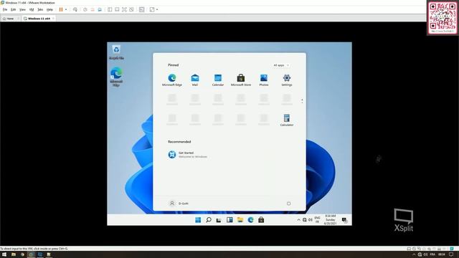Open Microsoft Store from the guest taskbar
The image size is (459, 258).
[261, 220]
